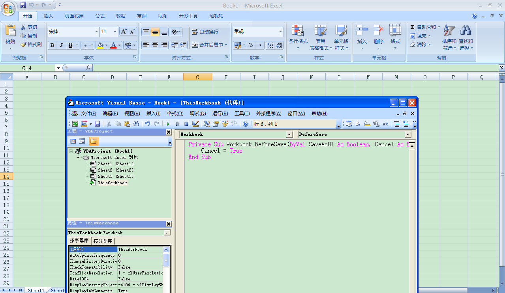The image size is (505, 293).
Task: Select Sheet2 (Sheet2) in the project tree
Action: click(x=116, y=170)
